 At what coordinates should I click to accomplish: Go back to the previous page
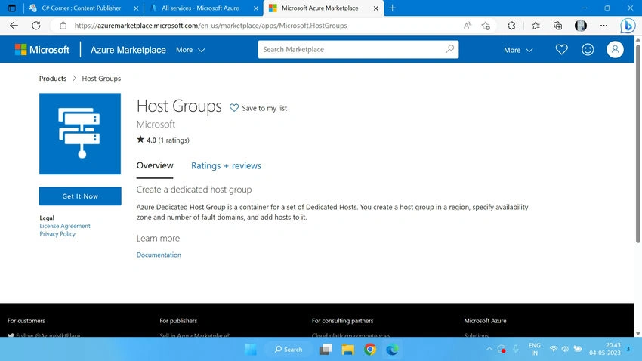tap(14, 26)
